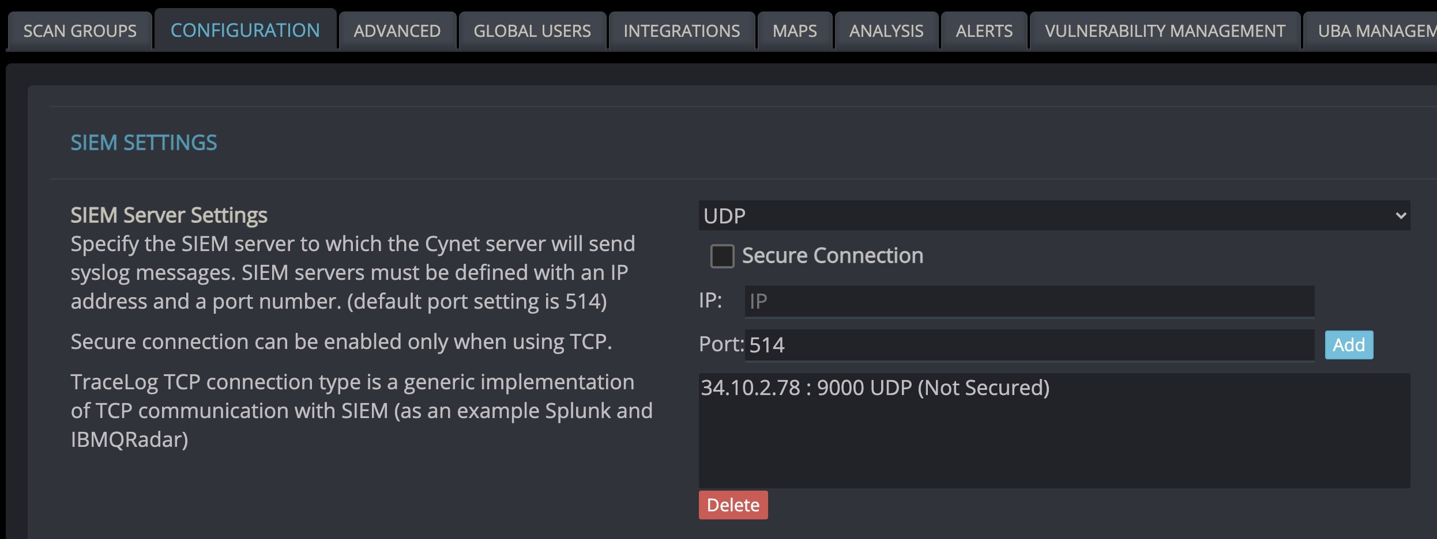Click the Port field showing 514
The width and height of the screenshot is (1437, 539).
(x=1029, y=344)
